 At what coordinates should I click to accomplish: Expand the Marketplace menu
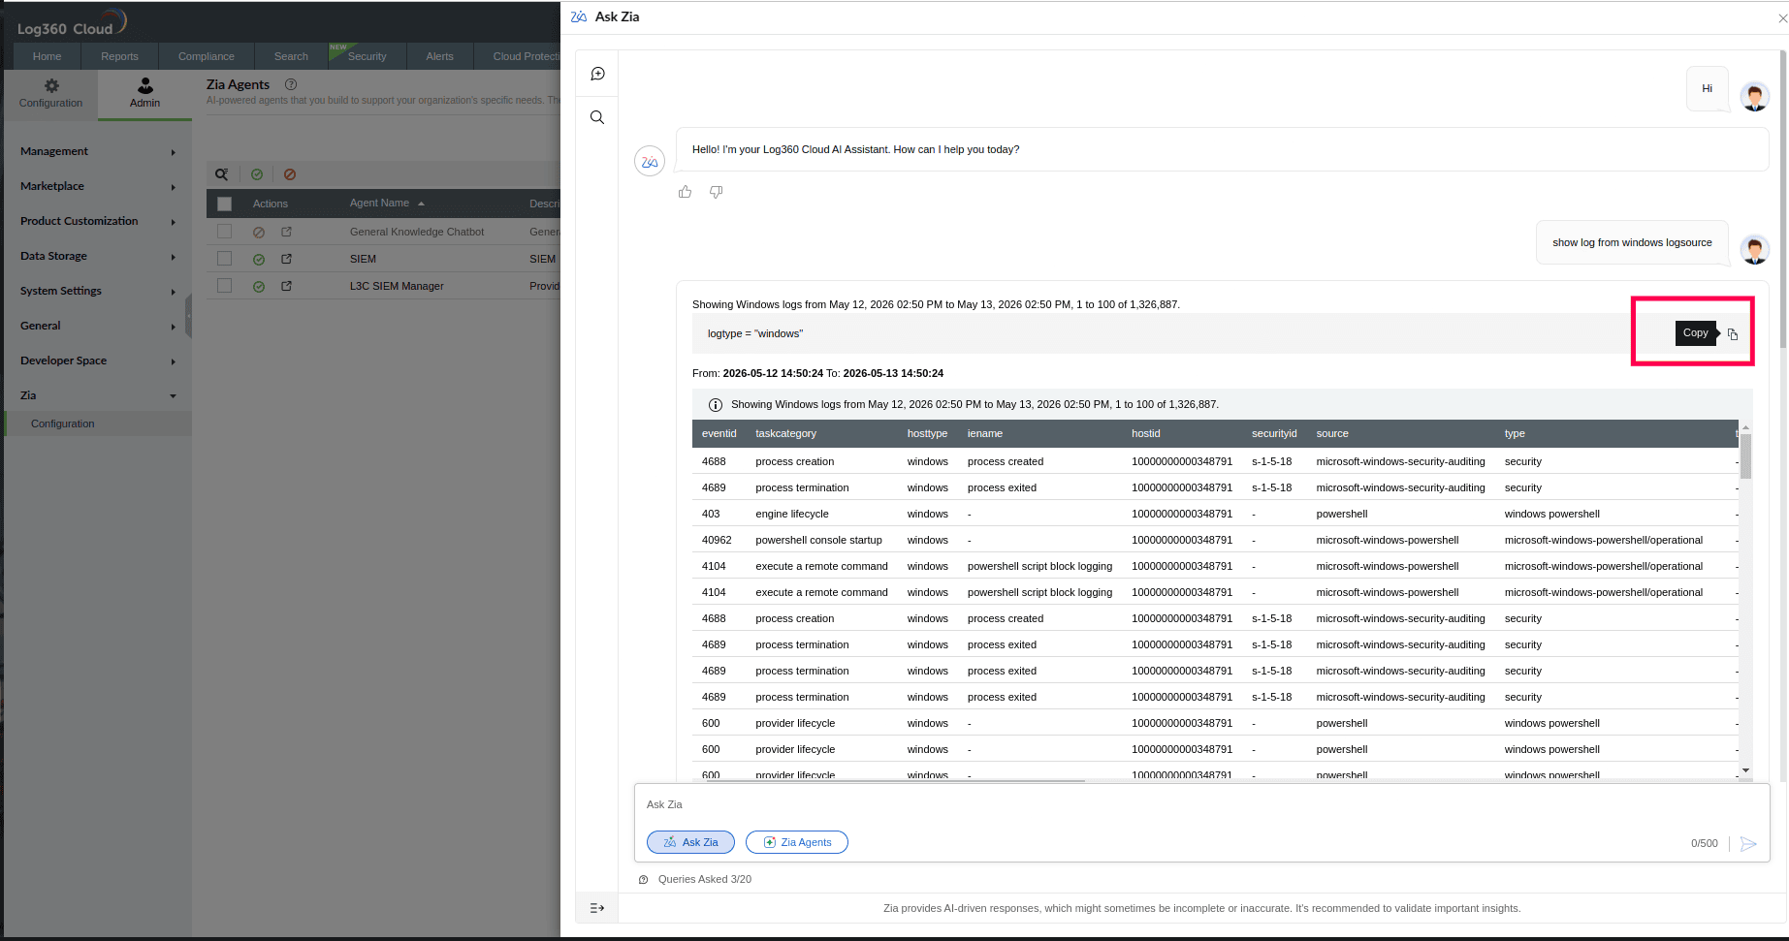97,186
